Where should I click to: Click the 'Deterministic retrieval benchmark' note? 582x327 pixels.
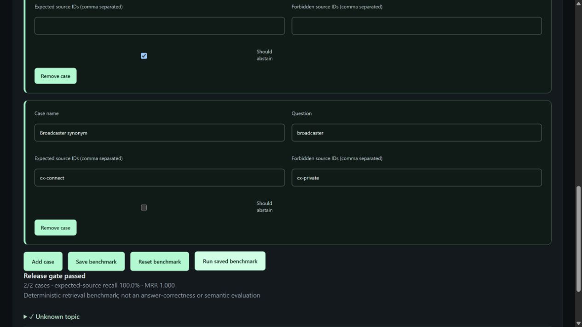pyautogui.click(x=142, y=295)
